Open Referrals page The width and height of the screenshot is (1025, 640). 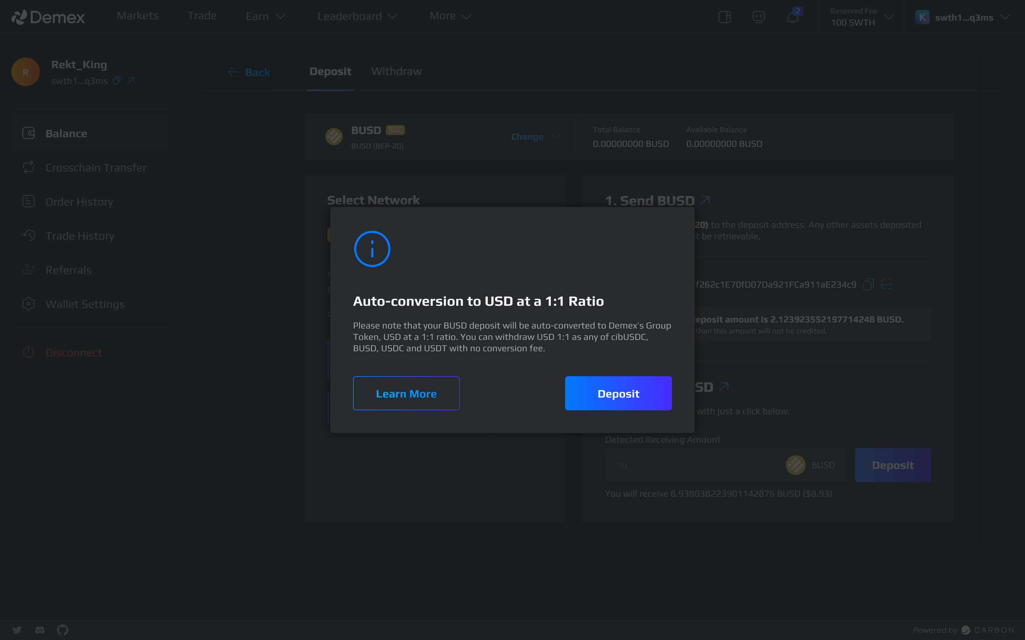90,270
